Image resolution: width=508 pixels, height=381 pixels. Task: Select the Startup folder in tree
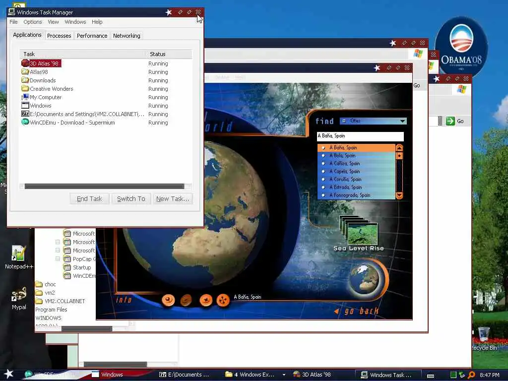[x=77, y=267]
